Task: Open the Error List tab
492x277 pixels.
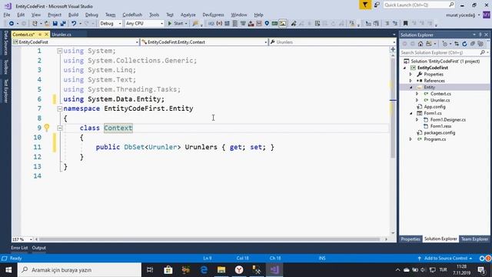Action: click(19, 248)
